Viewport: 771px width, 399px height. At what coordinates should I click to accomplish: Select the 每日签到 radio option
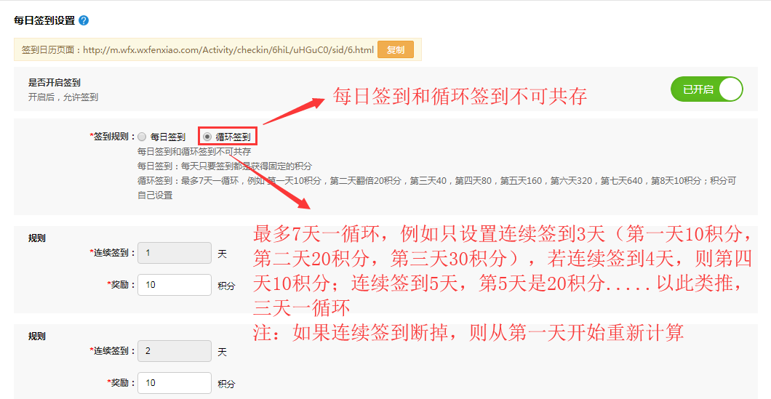tap(142, 137)
